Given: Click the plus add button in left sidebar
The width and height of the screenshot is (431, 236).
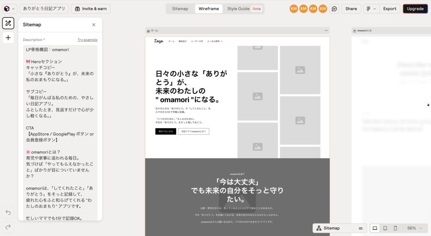Looking at the screenshot, I should click(x=8, y=37).
